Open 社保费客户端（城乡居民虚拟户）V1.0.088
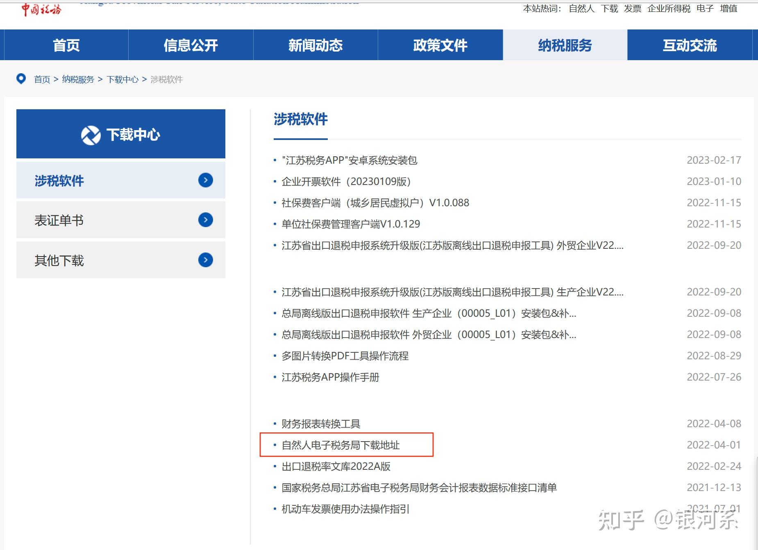758x550 pixels. pos(375,203)
